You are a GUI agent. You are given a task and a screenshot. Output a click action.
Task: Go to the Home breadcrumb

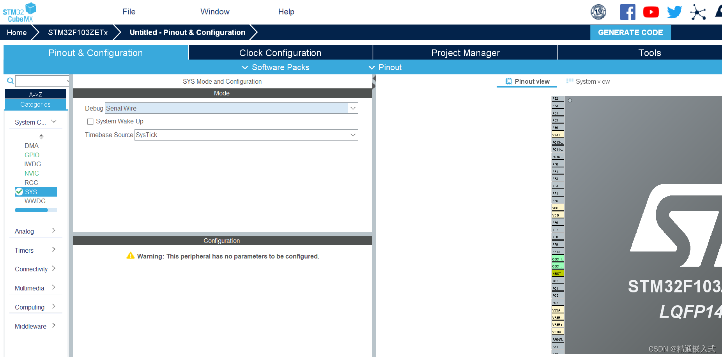(17, 32)
